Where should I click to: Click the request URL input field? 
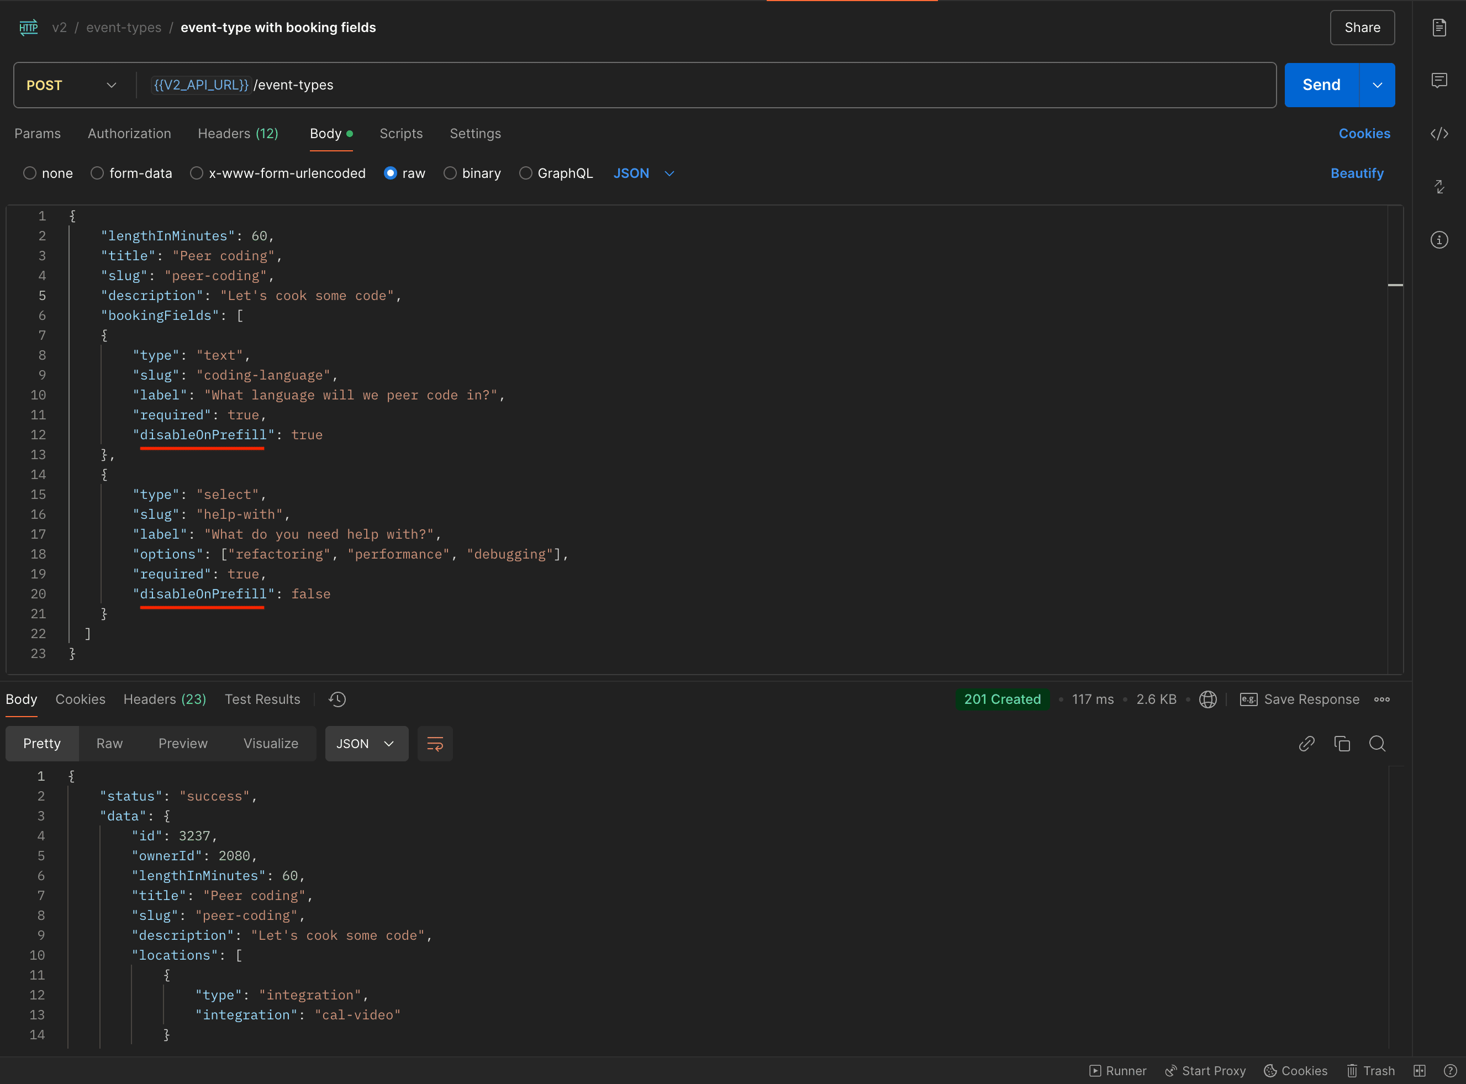pos(721,85)
